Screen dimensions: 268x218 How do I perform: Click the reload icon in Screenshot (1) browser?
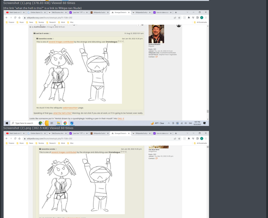(15, 18)
